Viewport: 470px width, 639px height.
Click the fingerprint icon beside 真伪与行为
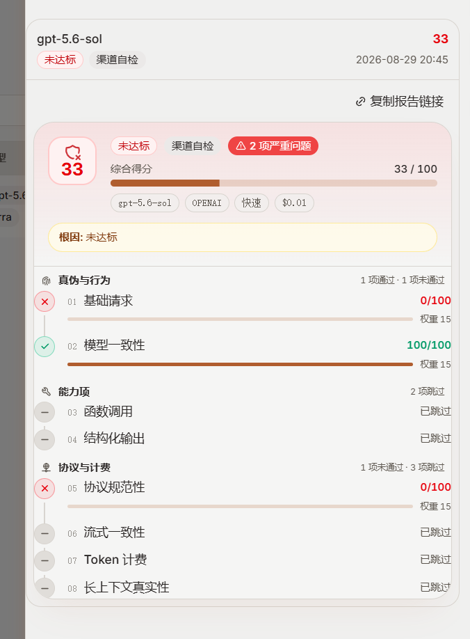point(47,281)
